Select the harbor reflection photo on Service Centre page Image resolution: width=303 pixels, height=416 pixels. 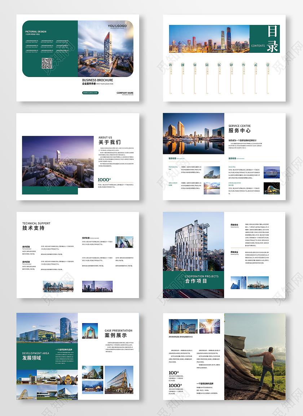coord(193,133)
